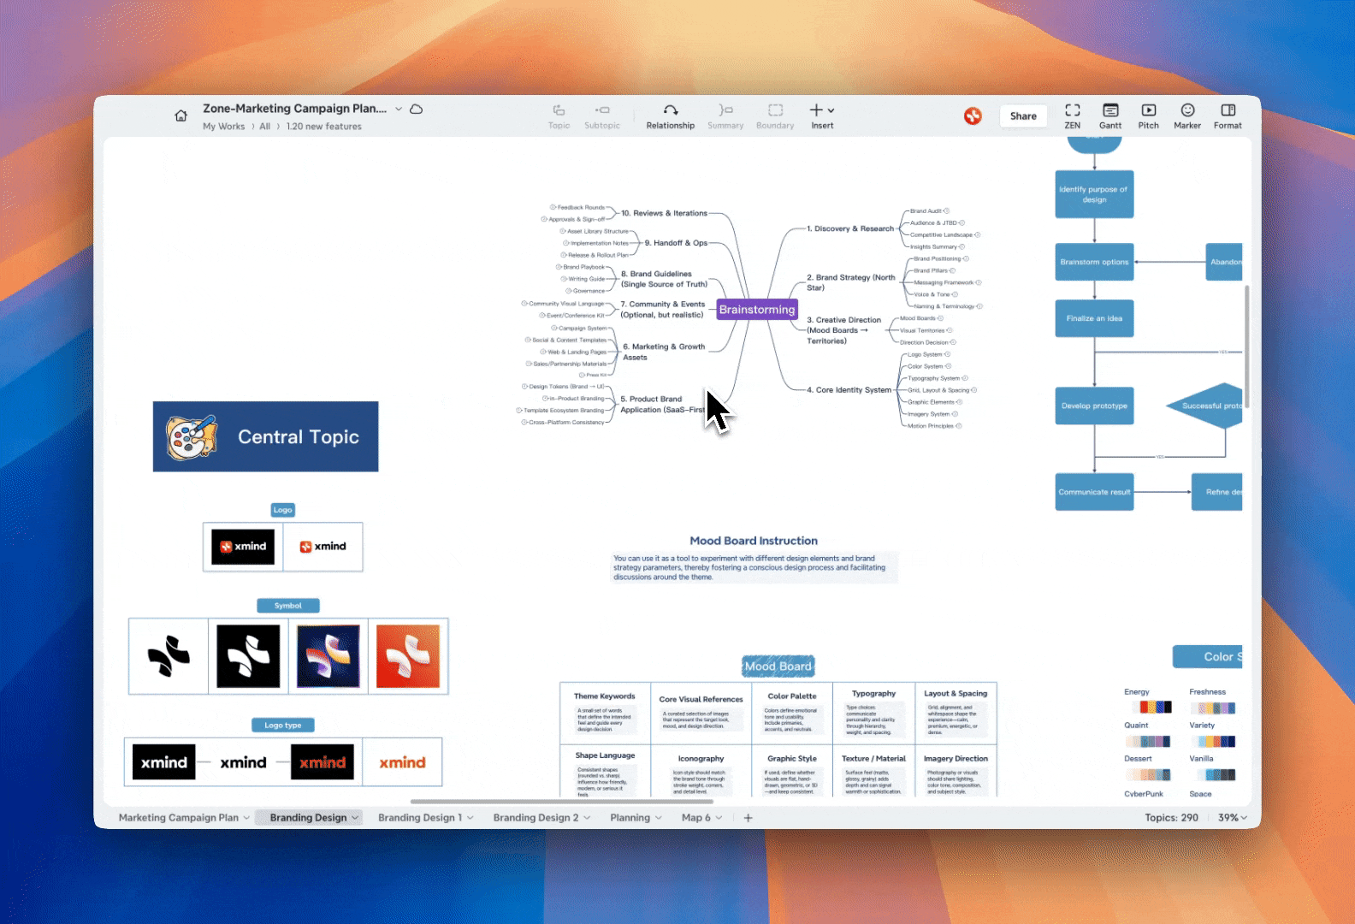
Task: Select the blue Central Topic node
Action: click(265, 436)
